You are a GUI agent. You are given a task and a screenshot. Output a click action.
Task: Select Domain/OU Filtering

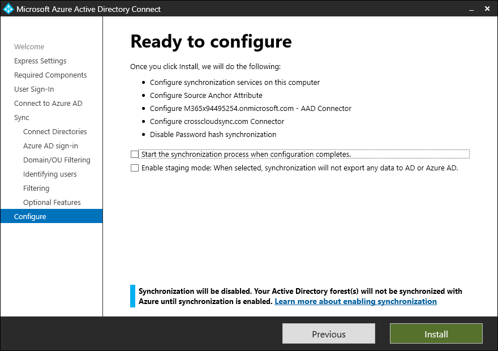pyautogui.click(x=57, y=160)
